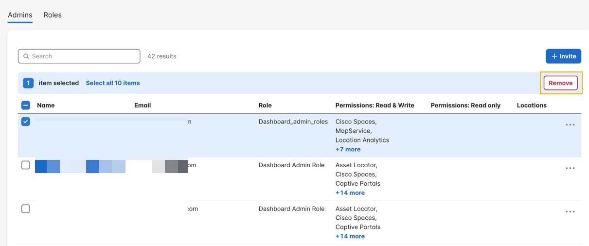Viewport: 589px width, 246px height.
Task: Toggle the header select-all checkbox
Action: click(26, 105)
